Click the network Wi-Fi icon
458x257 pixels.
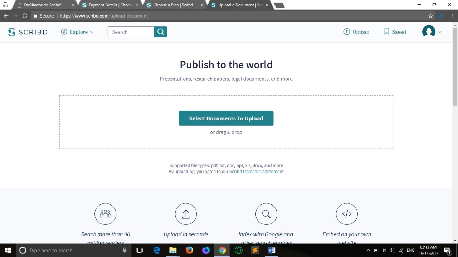tap(401, 251)
